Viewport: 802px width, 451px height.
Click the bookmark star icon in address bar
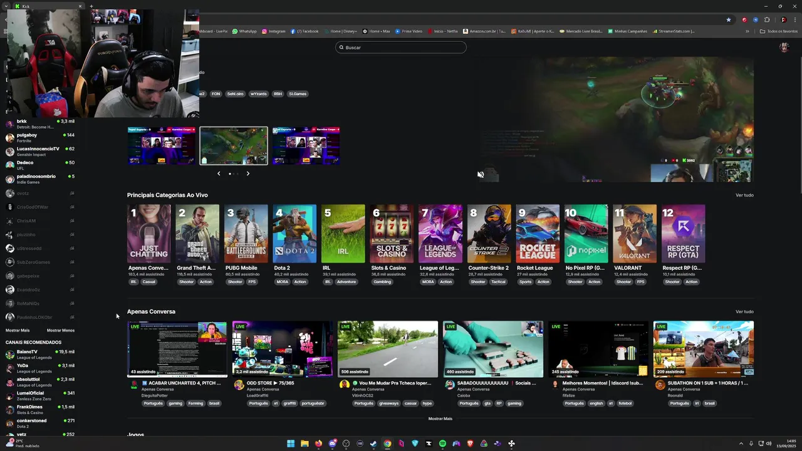click(x=728, y=19)
